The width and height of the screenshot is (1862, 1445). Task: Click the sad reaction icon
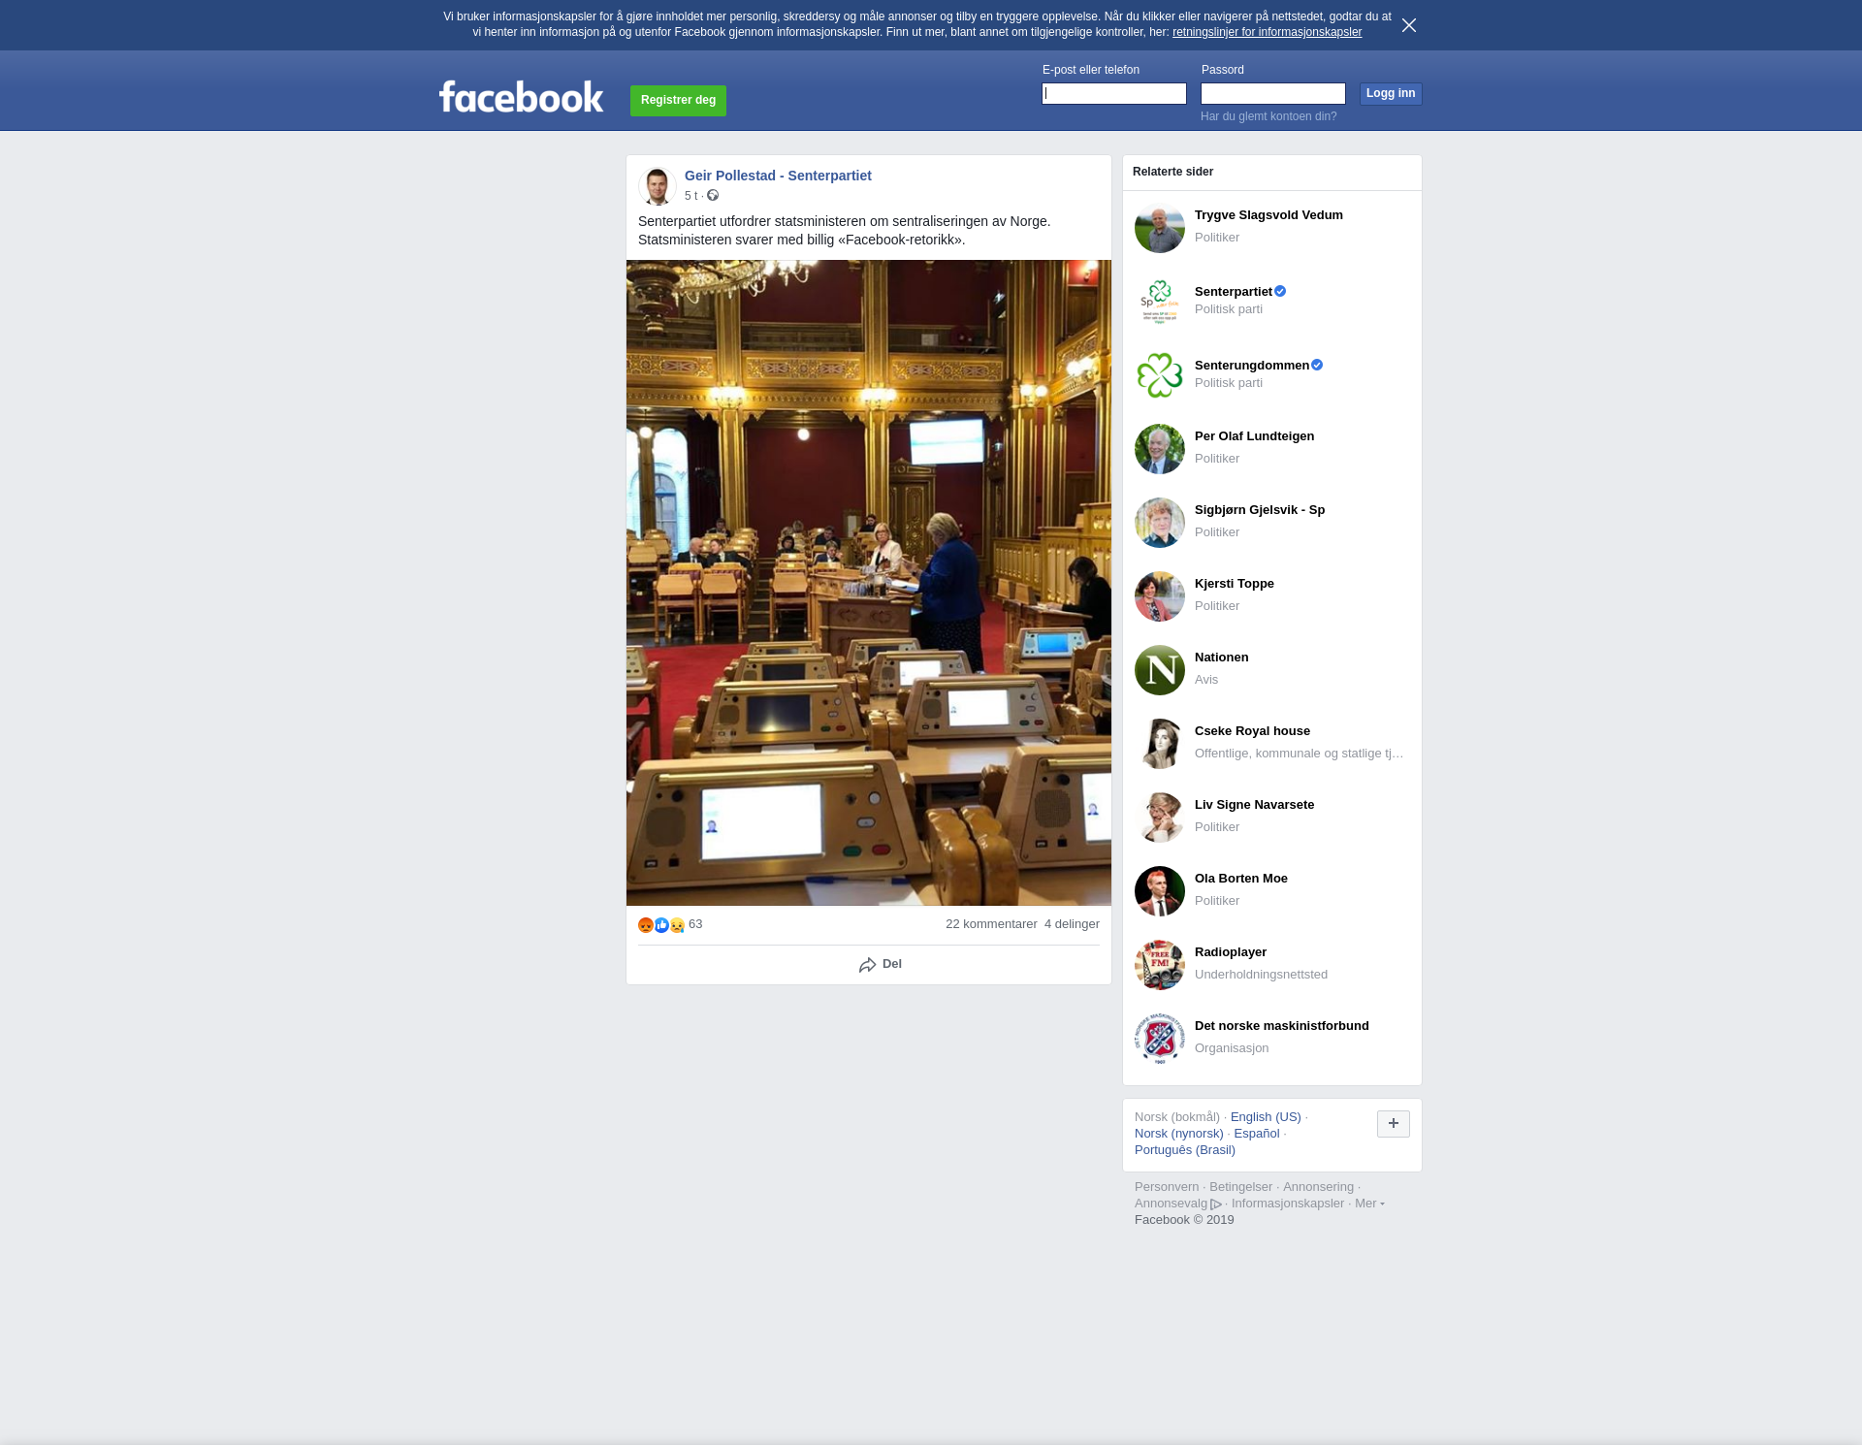[677, 925]
